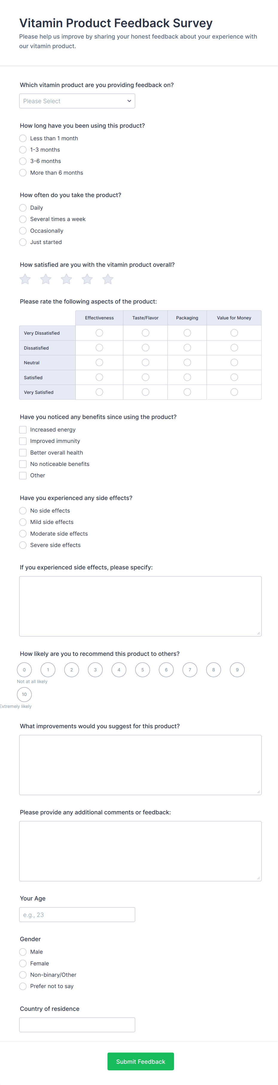Choose Daily frequency of taking product
This screenshot has width=278, height=1085.
[23, 208]
